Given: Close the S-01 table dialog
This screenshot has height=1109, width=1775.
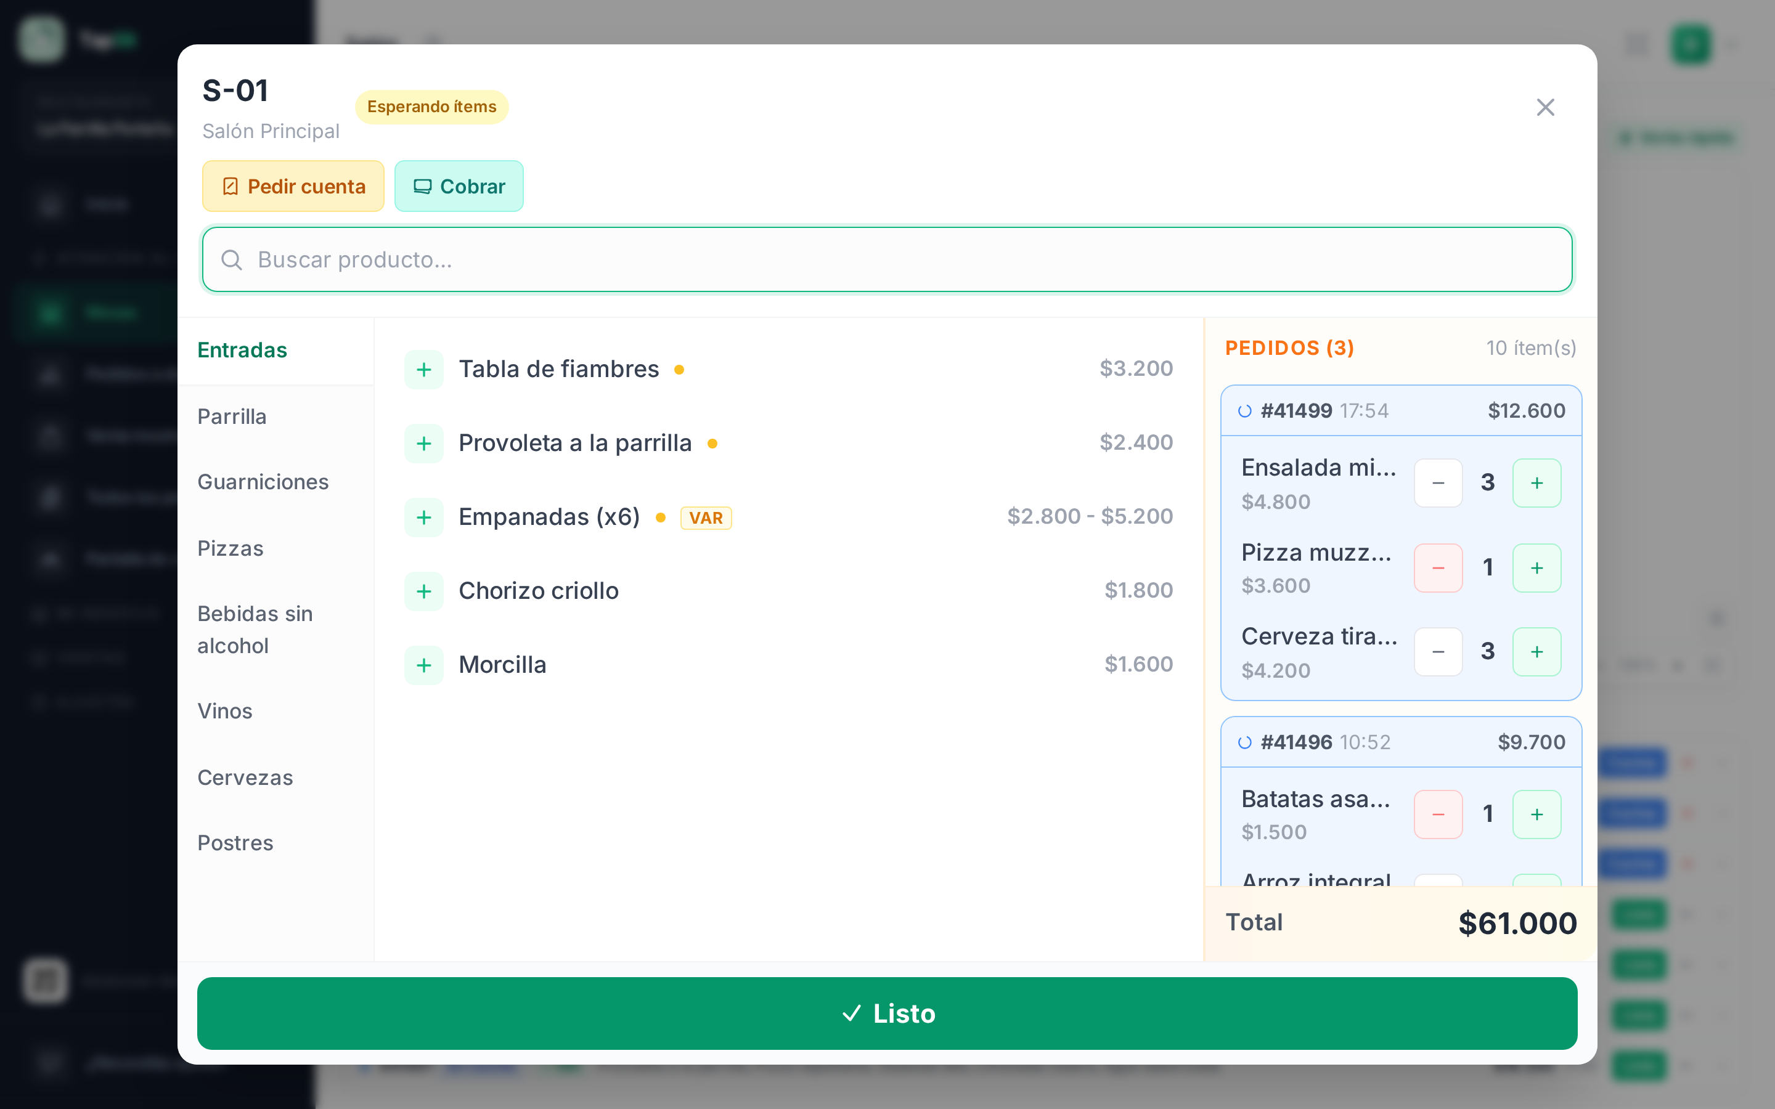Looking at the screenshot, I should click(1546, 107).
